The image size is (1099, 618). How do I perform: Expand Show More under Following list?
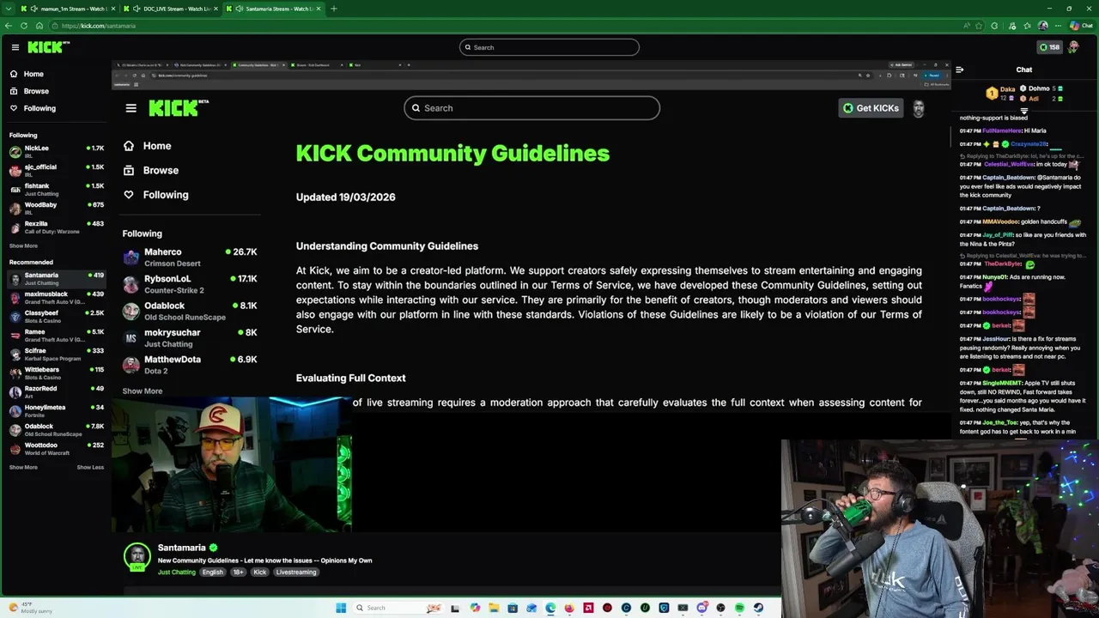(x=23, y=245)
